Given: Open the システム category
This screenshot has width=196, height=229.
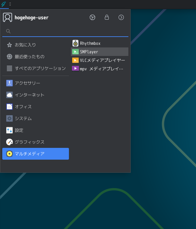Looking at the screenshot, I should click(x=36, y=118).
